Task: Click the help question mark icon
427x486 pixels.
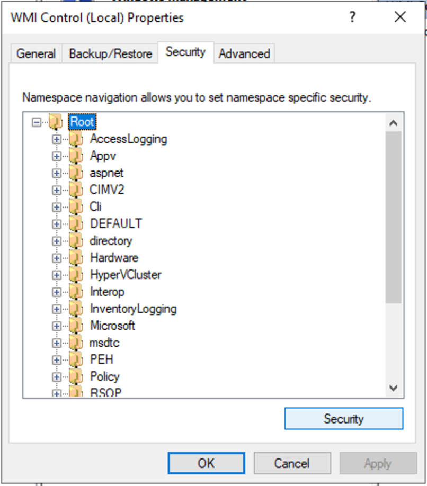Action: [x=352, y=17]
